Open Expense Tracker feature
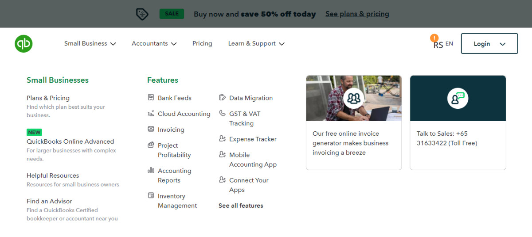The height and width of the screenshot is (237, 532). coord(253,139)
